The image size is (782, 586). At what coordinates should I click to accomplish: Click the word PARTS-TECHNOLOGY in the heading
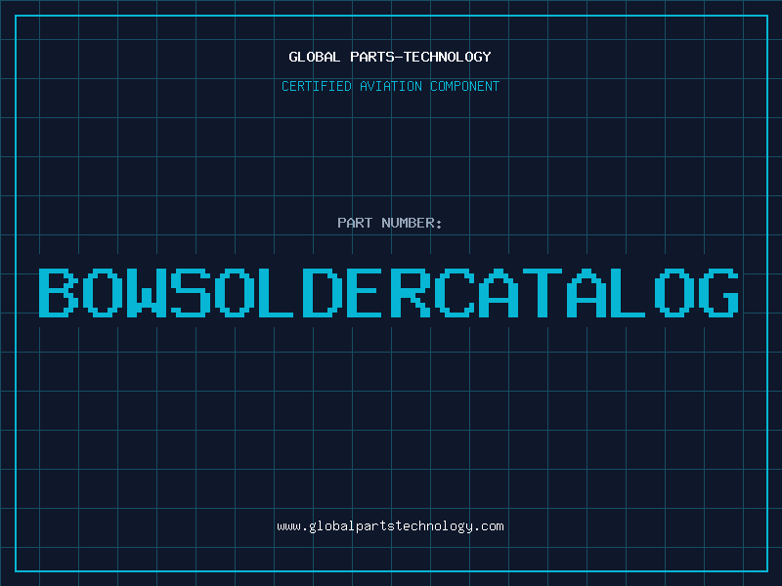coord(419,57)
